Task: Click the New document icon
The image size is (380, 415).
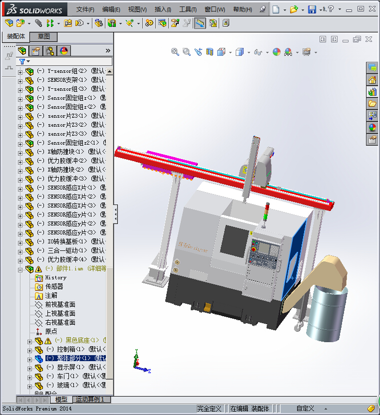Action: [x=276, y=9]
